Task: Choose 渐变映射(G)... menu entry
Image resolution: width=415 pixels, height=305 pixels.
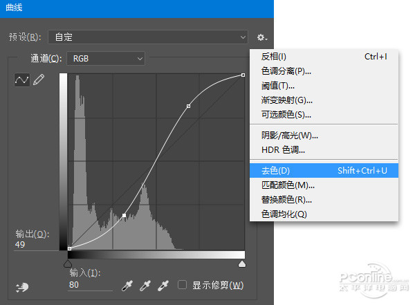Action: click(324, 100)
